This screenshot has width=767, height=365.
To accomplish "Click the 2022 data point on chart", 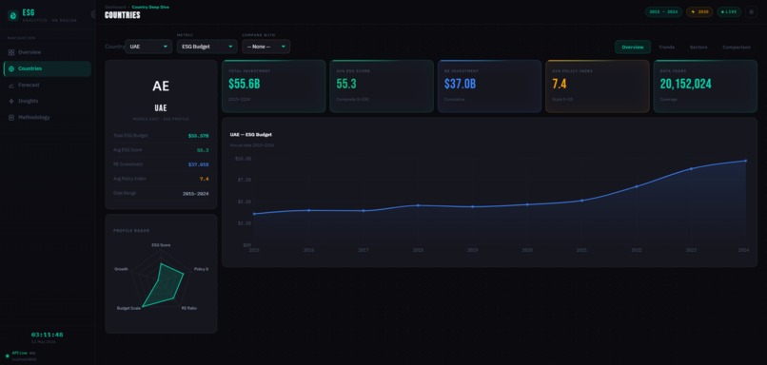I will point(637,186).
